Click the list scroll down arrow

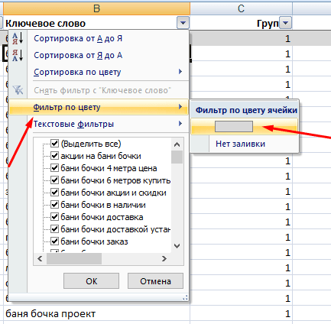(177, 246)
